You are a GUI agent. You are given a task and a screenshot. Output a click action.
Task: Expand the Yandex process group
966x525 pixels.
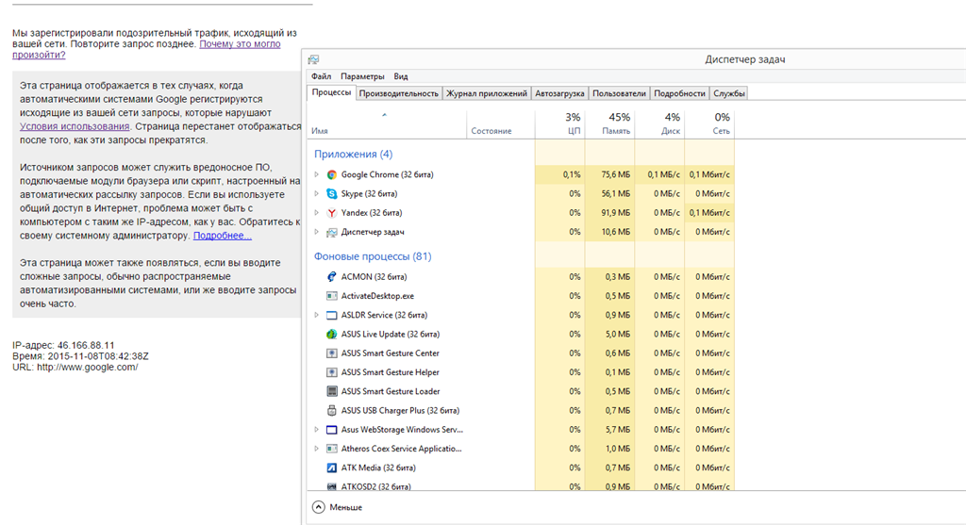point(317,213)
